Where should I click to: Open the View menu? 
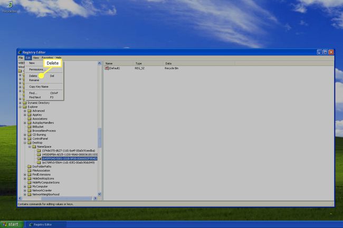36,58
